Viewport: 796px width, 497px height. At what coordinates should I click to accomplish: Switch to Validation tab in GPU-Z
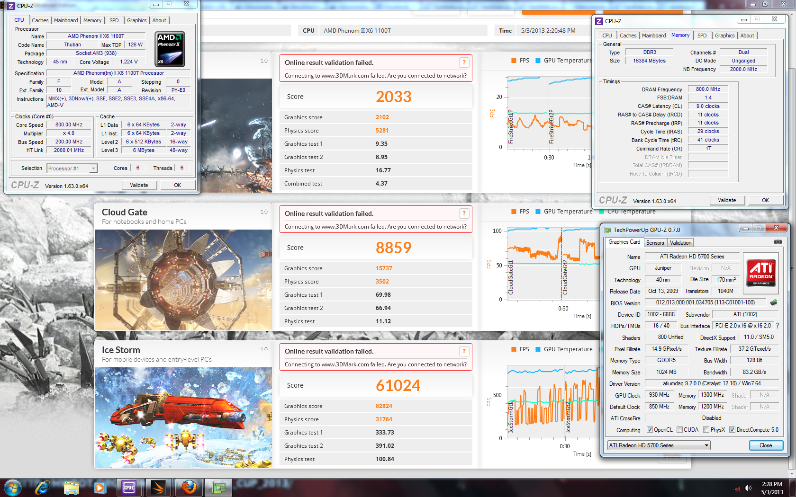click(680, 243)
